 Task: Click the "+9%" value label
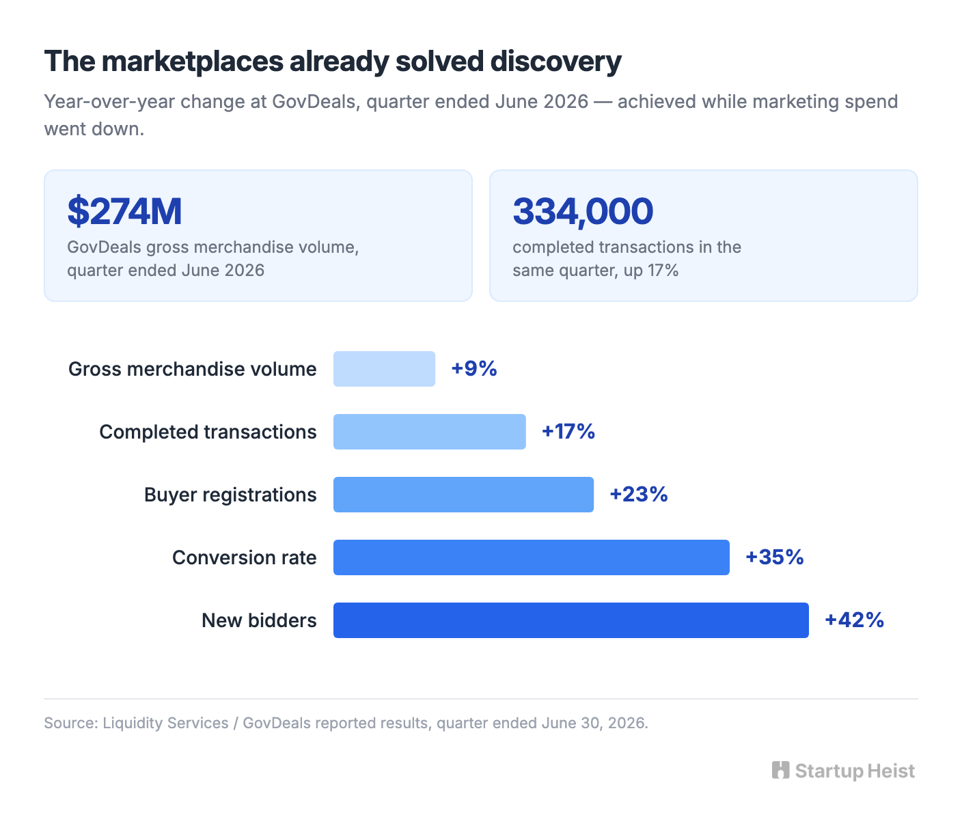point(474,369)
